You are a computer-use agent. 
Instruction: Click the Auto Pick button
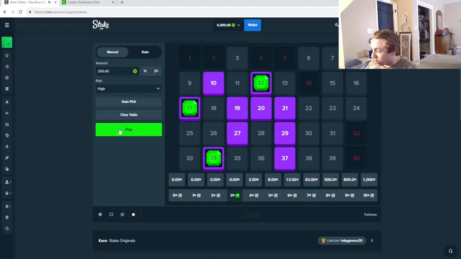(129, 101)
